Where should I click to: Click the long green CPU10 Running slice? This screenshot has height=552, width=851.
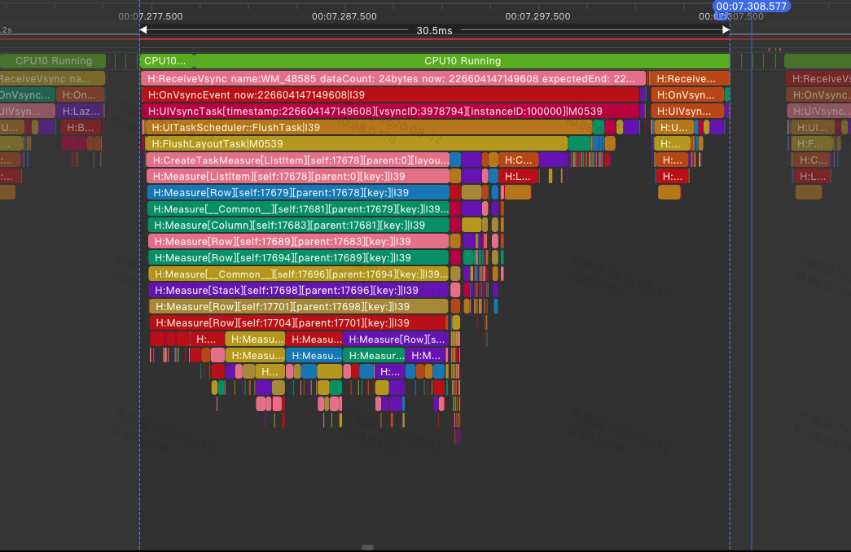point(462,61)
